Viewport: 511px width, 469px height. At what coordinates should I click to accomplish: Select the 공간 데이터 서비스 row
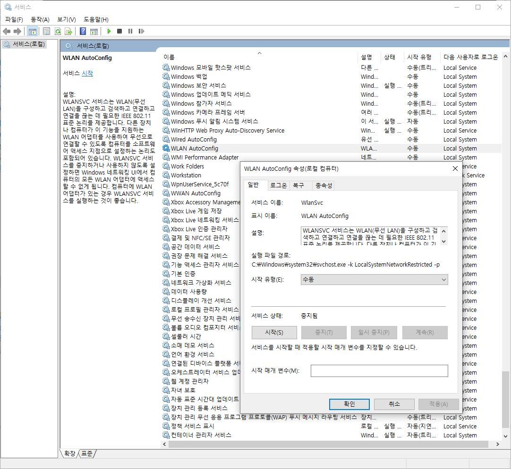coord(201,247)
